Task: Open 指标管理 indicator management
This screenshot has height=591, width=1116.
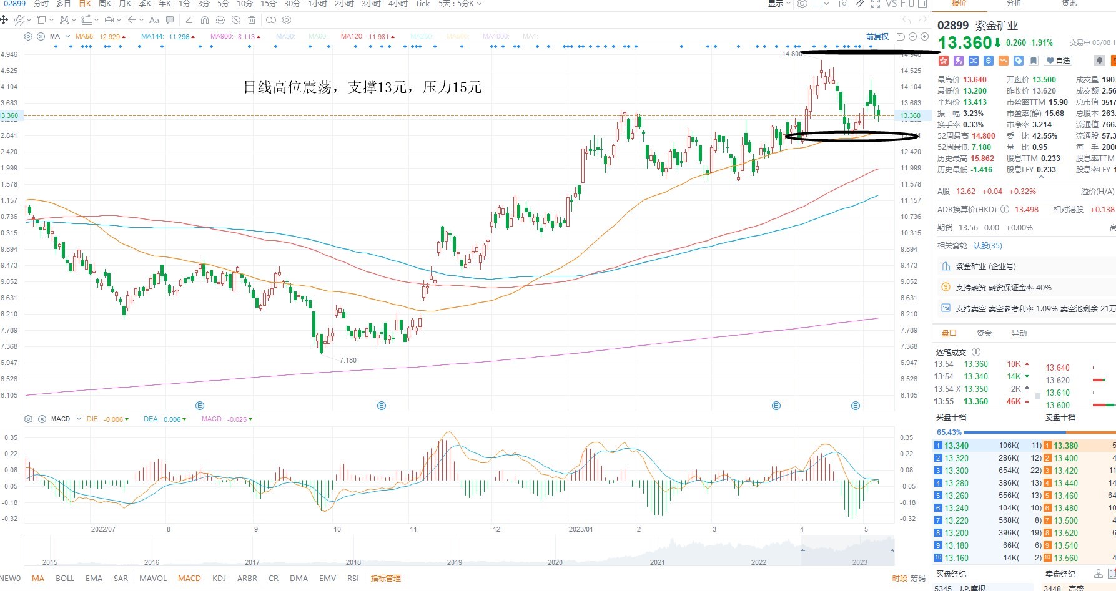Action: click(x=385, y=579)
